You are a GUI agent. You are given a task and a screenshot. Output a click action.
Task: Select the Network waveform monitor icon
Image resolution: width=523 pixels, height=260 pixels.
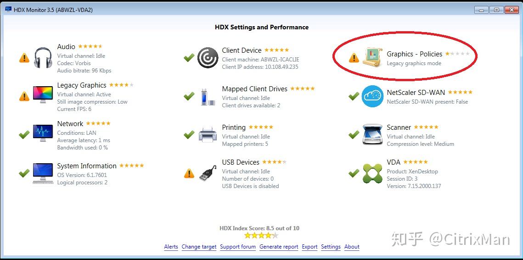point(43,134)
